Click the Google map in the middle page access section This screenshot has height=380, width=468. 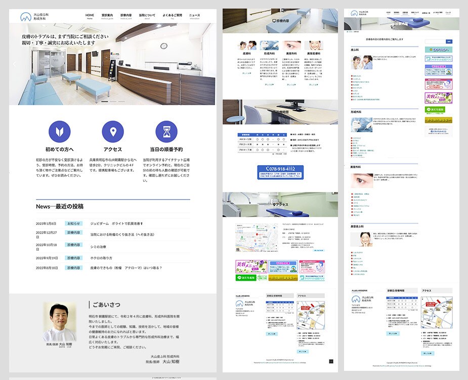click(x=257, y=238)
